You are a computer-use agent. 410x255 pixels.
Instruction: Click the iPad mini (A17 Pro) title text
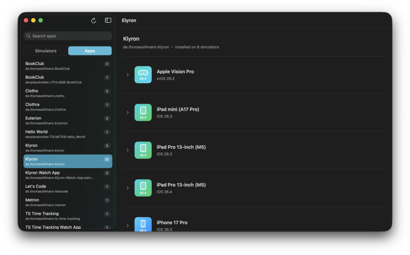(178, 109)
